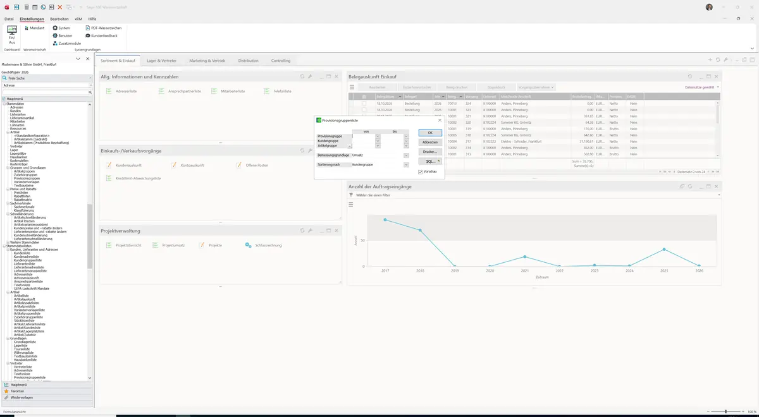Viewport: 759px width, 417px height.
Task: Tick the checkbox in the row with Vorgang 323
Action: click(364, 110)
